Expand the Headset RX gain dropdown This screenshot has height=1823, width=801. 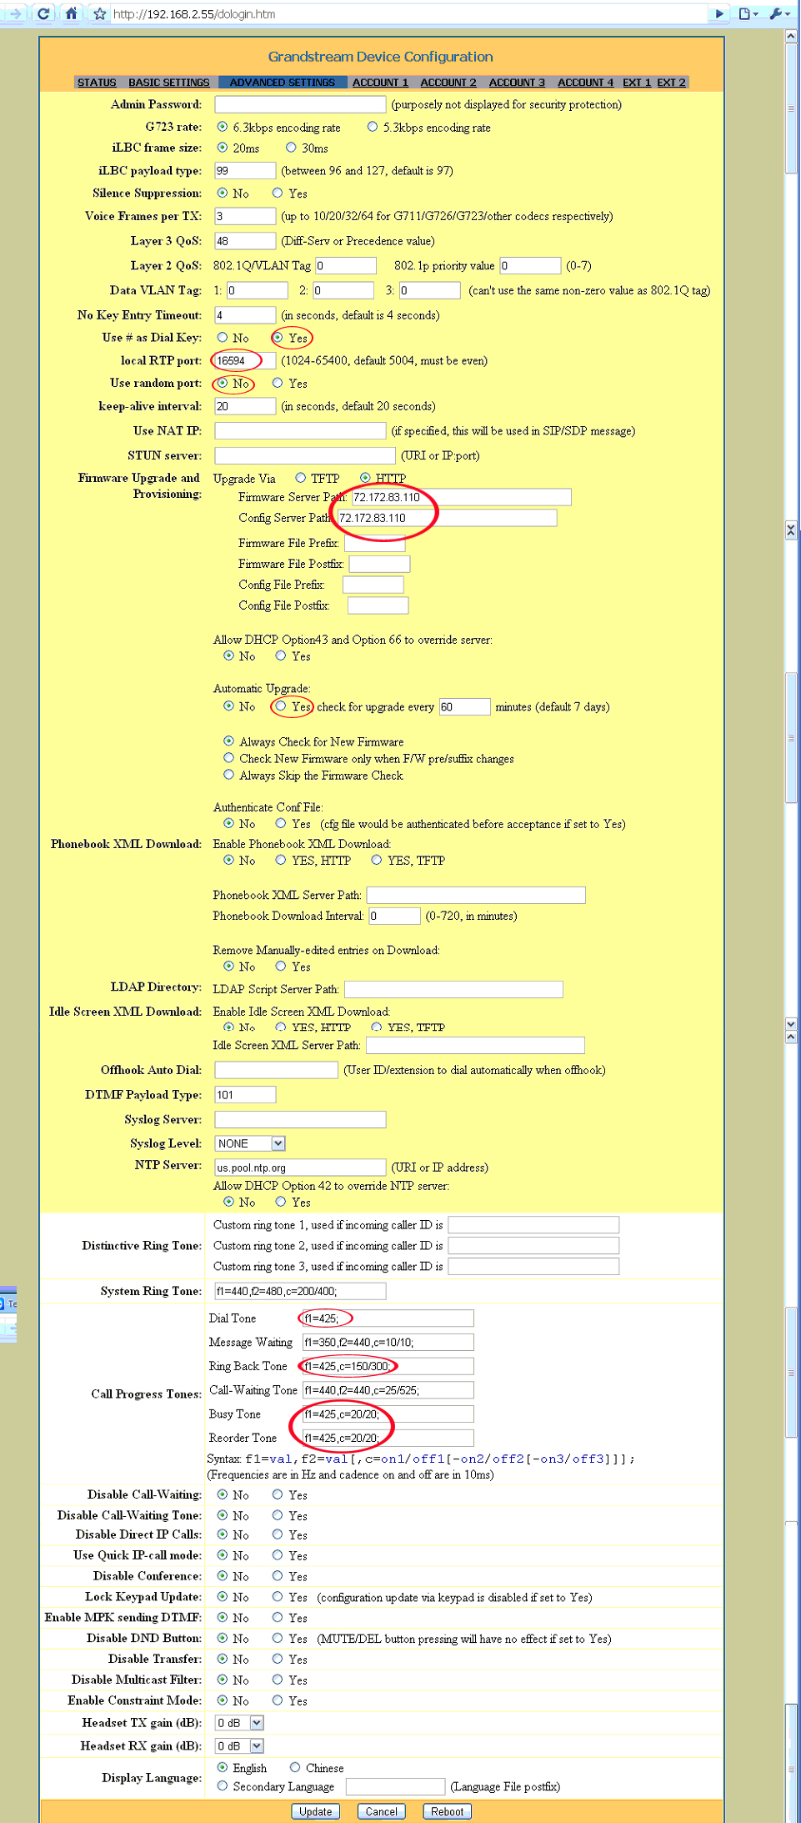pyautogui.click(x=257, y=1745)
